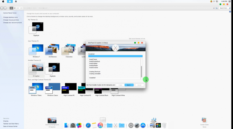Launch iTunes music icon in dock

click(100, 125)
